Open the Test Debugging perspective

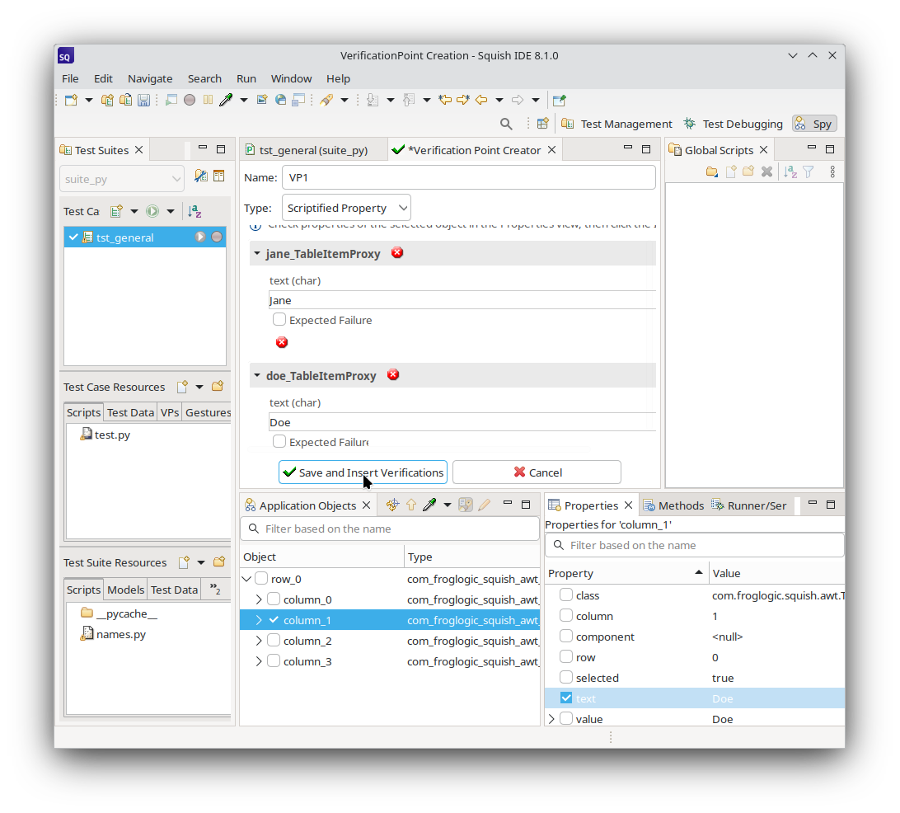[733, 124]
